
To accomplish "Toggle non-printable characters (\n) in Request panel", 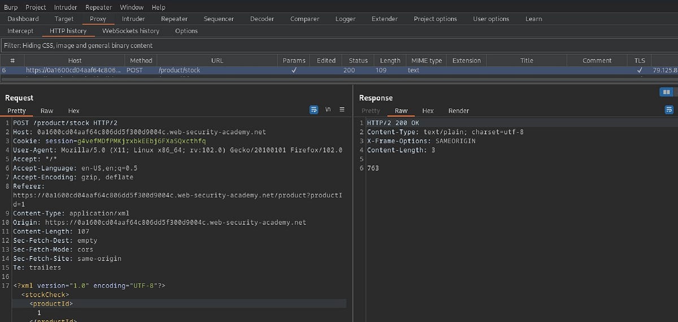I will point(328,110).
